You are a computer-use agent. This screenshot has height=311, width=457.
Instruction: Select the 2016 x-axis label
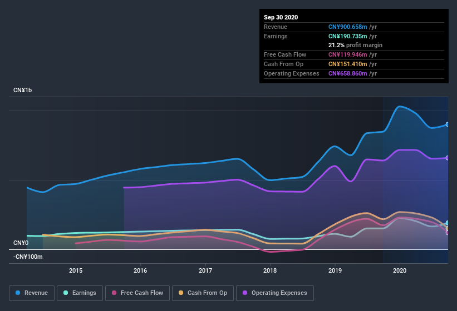(140, 270)
